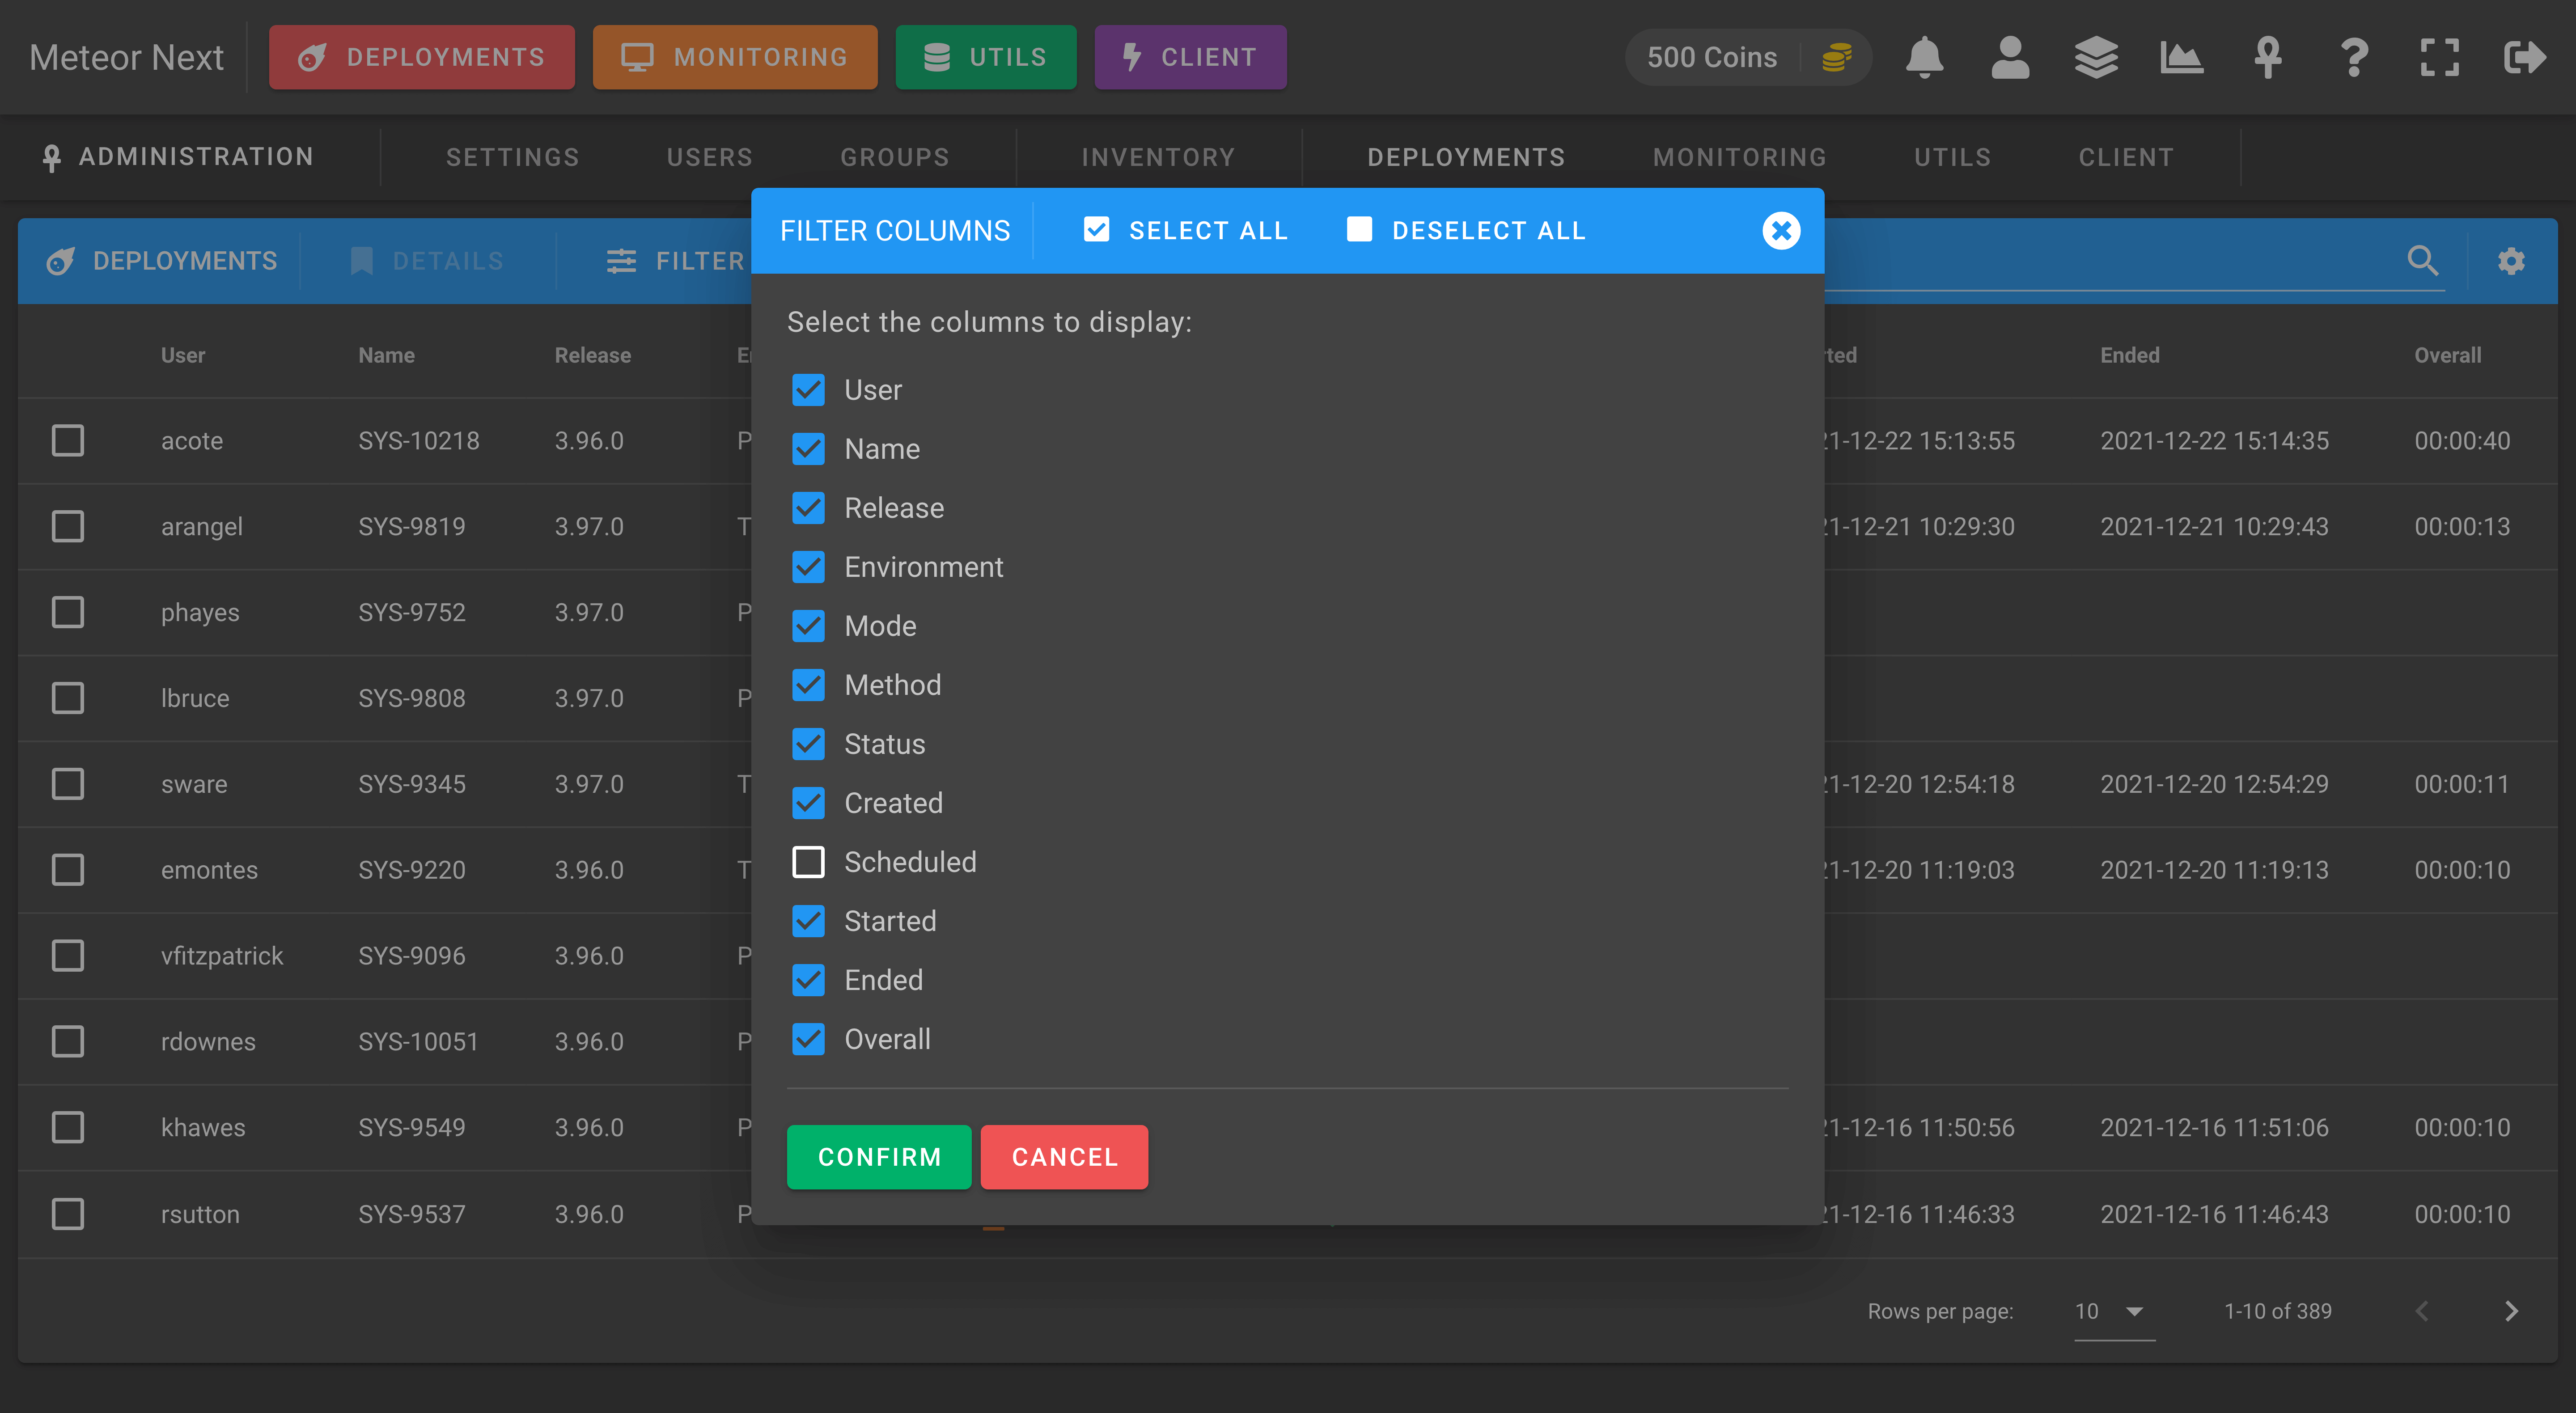Image resolution: width=2576 pixels, height=1413 pixels.
Task: Uncheck the Release column checkbox
Action: (x=808, y=508)
